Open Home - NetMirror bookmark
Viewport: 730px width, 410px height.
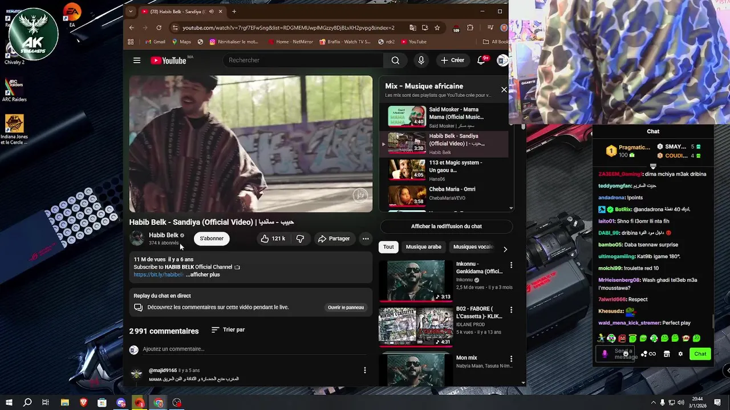(290, 42)
